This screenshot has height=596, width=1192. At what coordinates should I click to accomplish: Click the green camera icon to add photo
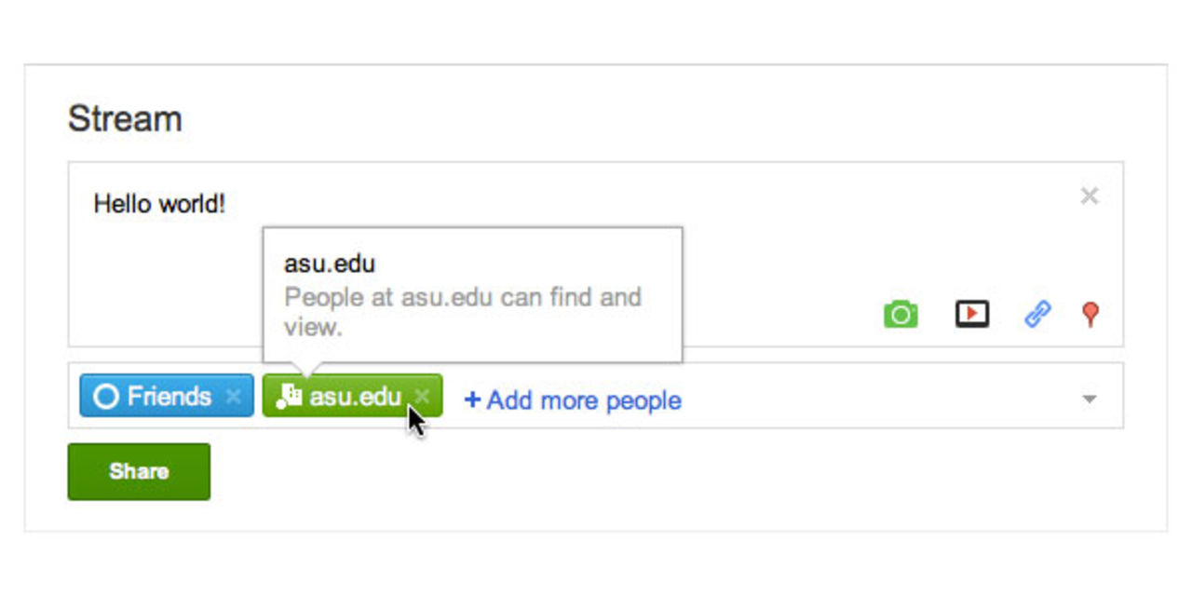[x=901, y=315]
